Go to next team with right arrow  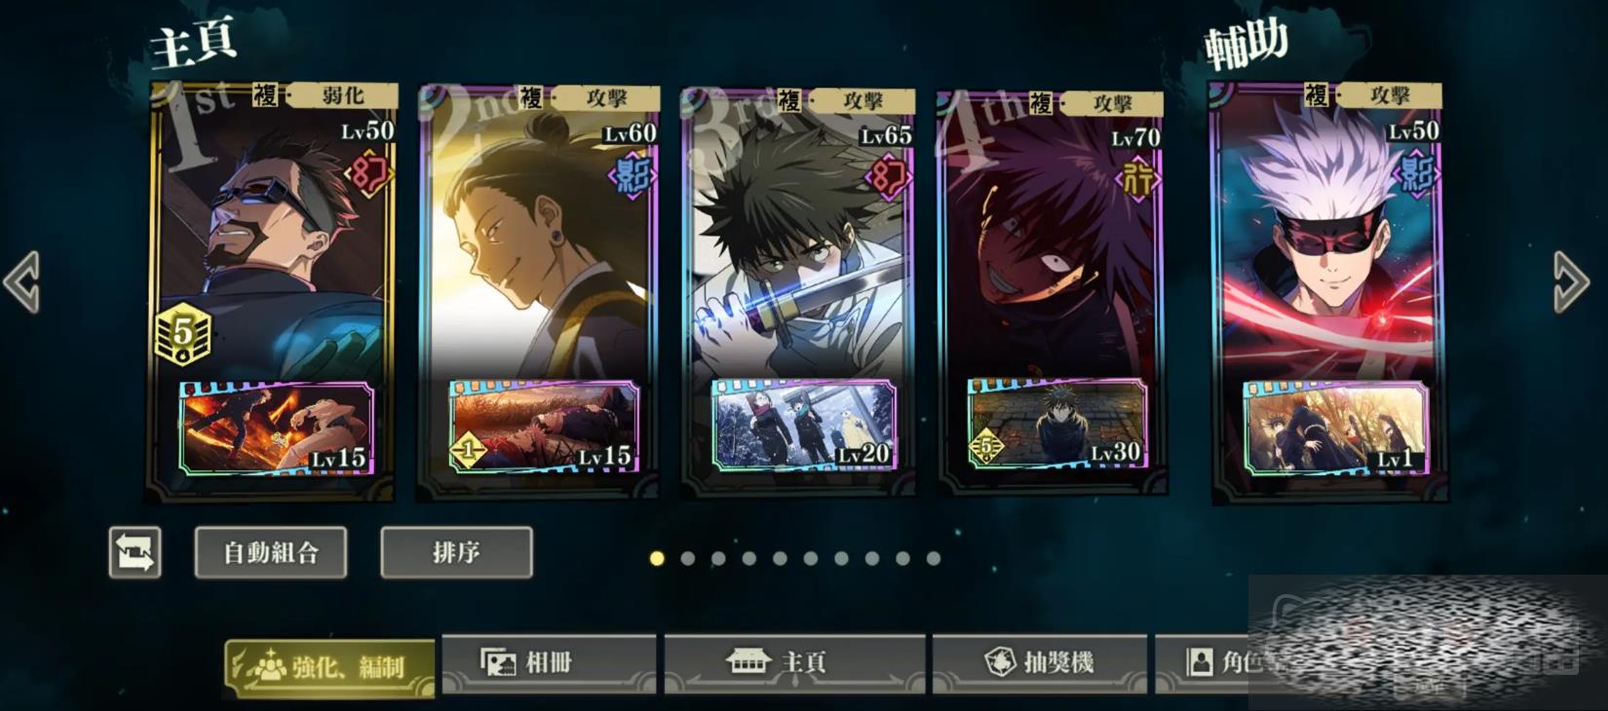coord(1570,282)
